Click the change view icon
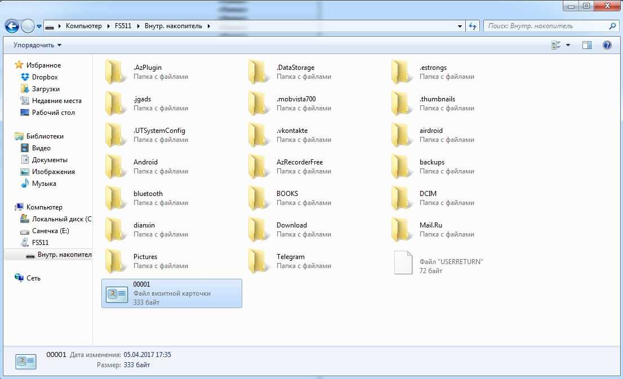Image resolution: width=623 pixels, height=379 pixels. coord(556,45)
